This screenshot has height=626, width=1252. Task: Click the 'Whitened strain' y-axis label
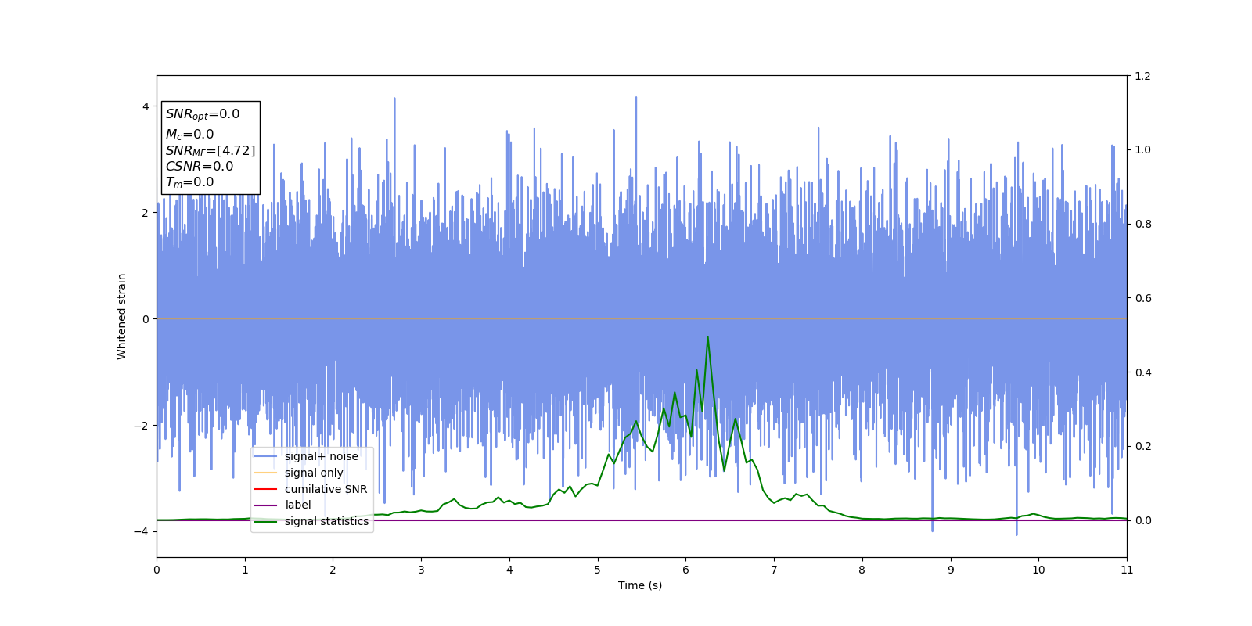pyautogui.click(x=122, y=316)
